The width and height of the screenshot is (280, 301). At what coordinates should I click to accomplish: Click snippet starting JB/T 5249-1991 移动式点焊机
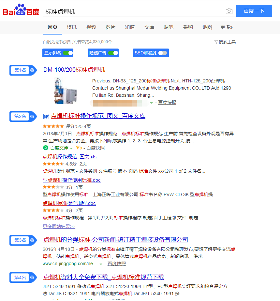[x=135, y=290]
